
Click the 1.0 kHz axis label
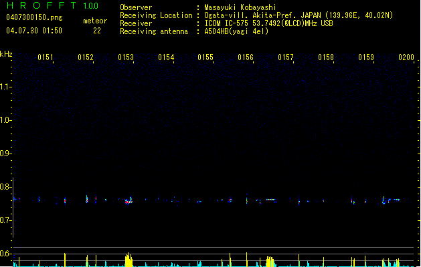5,120
